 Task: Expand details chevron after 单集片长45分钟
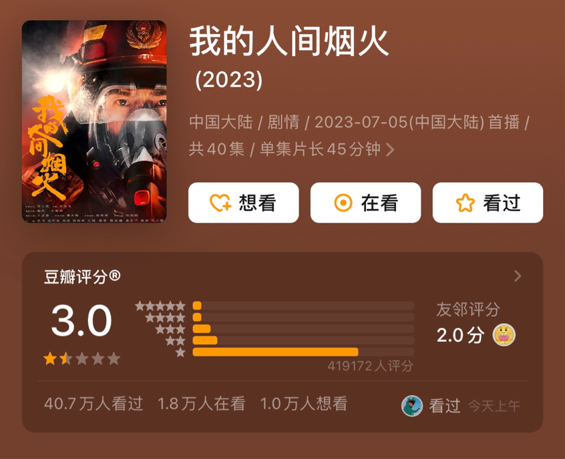click(x=390, y=149)
